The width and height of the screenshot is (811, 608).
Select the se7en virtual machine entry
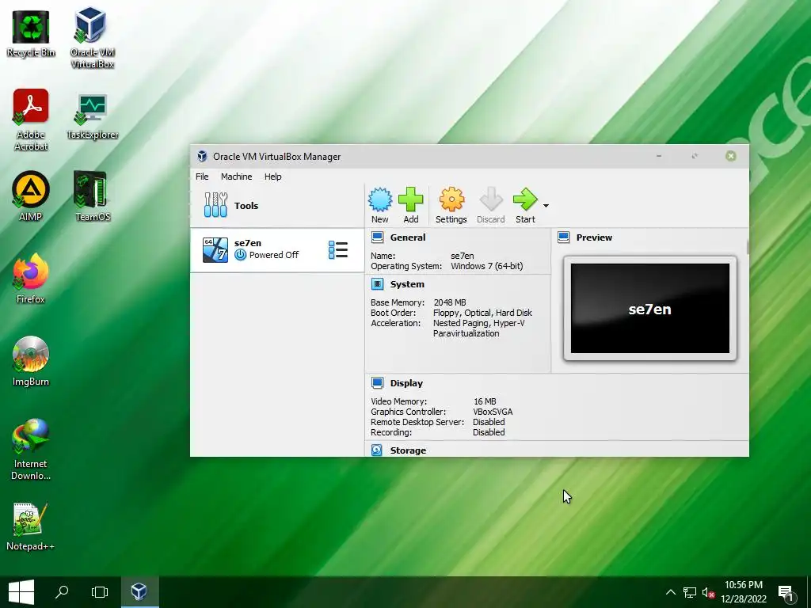pyautogui.click(x=277, y=249)
